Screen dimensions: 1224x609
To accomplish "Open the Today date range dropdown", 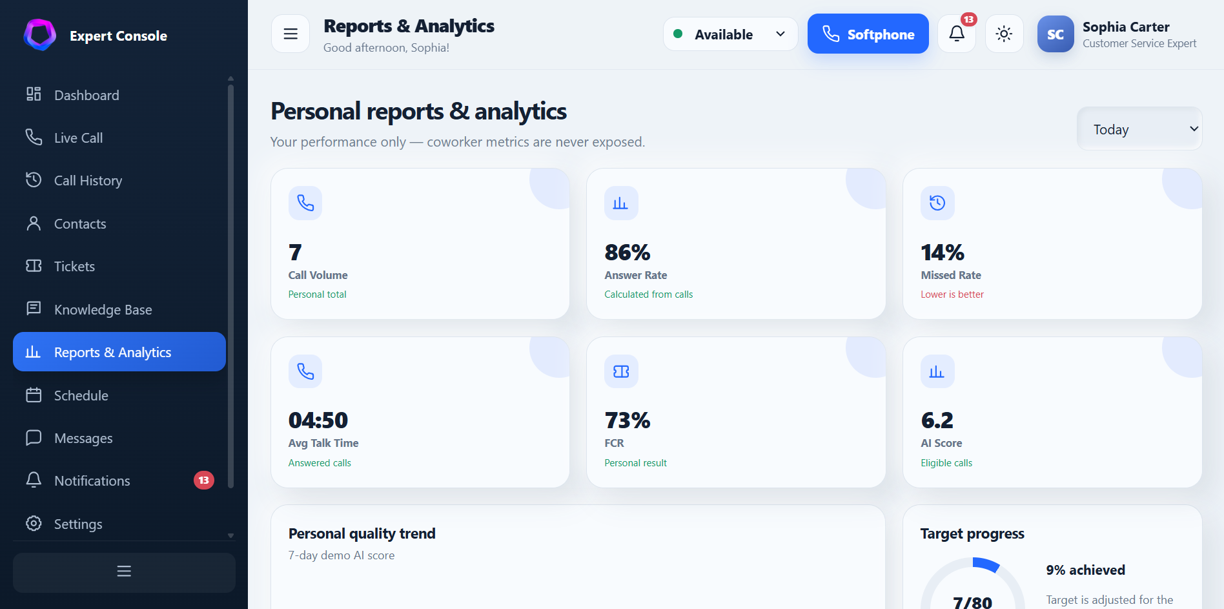I will pyautogui.click(x=1139, y=129).
